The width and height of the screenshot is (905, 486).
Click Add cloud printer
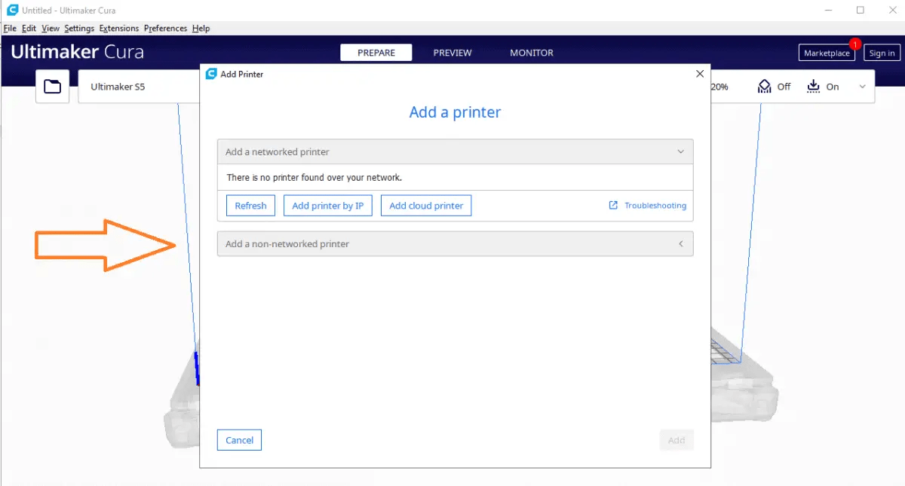point(426,206)
